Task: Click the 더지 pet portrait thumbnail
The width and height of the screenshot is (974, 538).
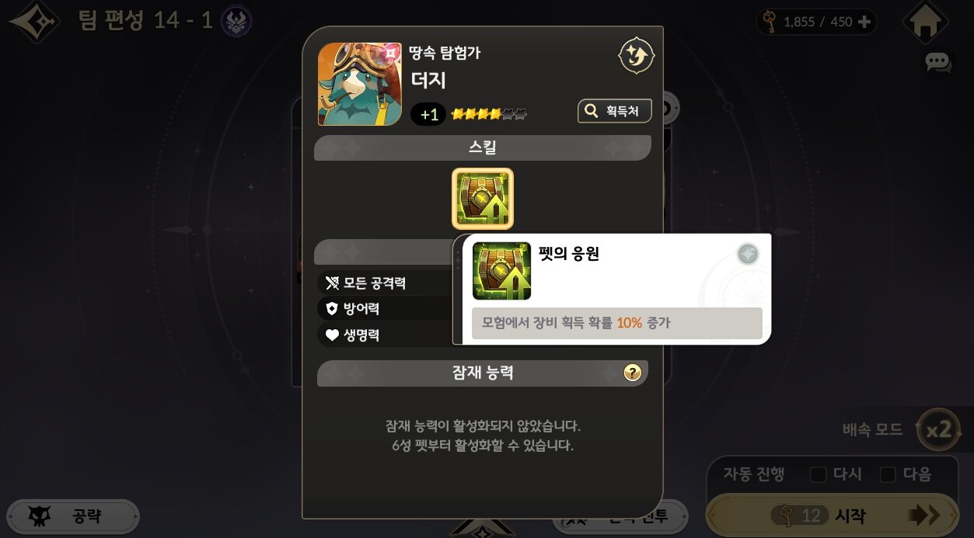Action: pos(360,84)
